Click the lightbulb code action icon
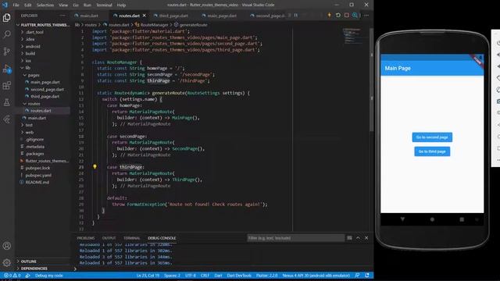500x281 pixels. click(95, 166)
